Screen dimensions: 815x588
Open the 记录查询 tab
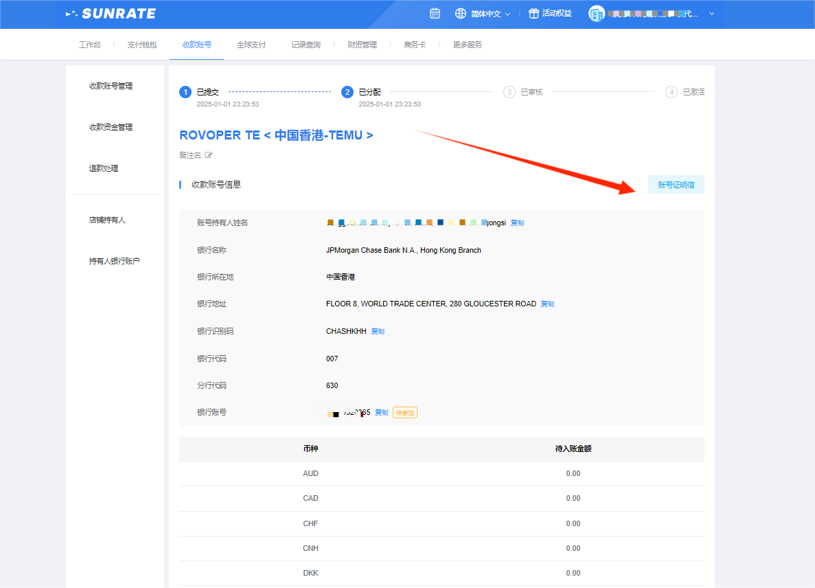[306, 45]
